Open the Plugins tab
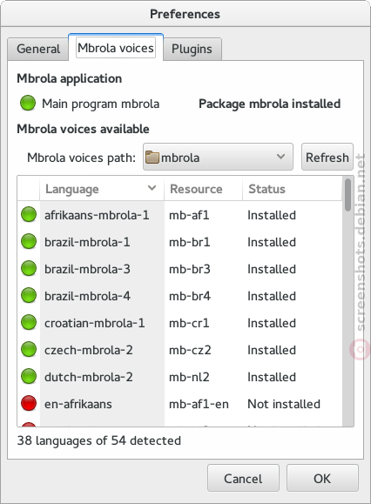371x504 pixels. click(192, 49)
